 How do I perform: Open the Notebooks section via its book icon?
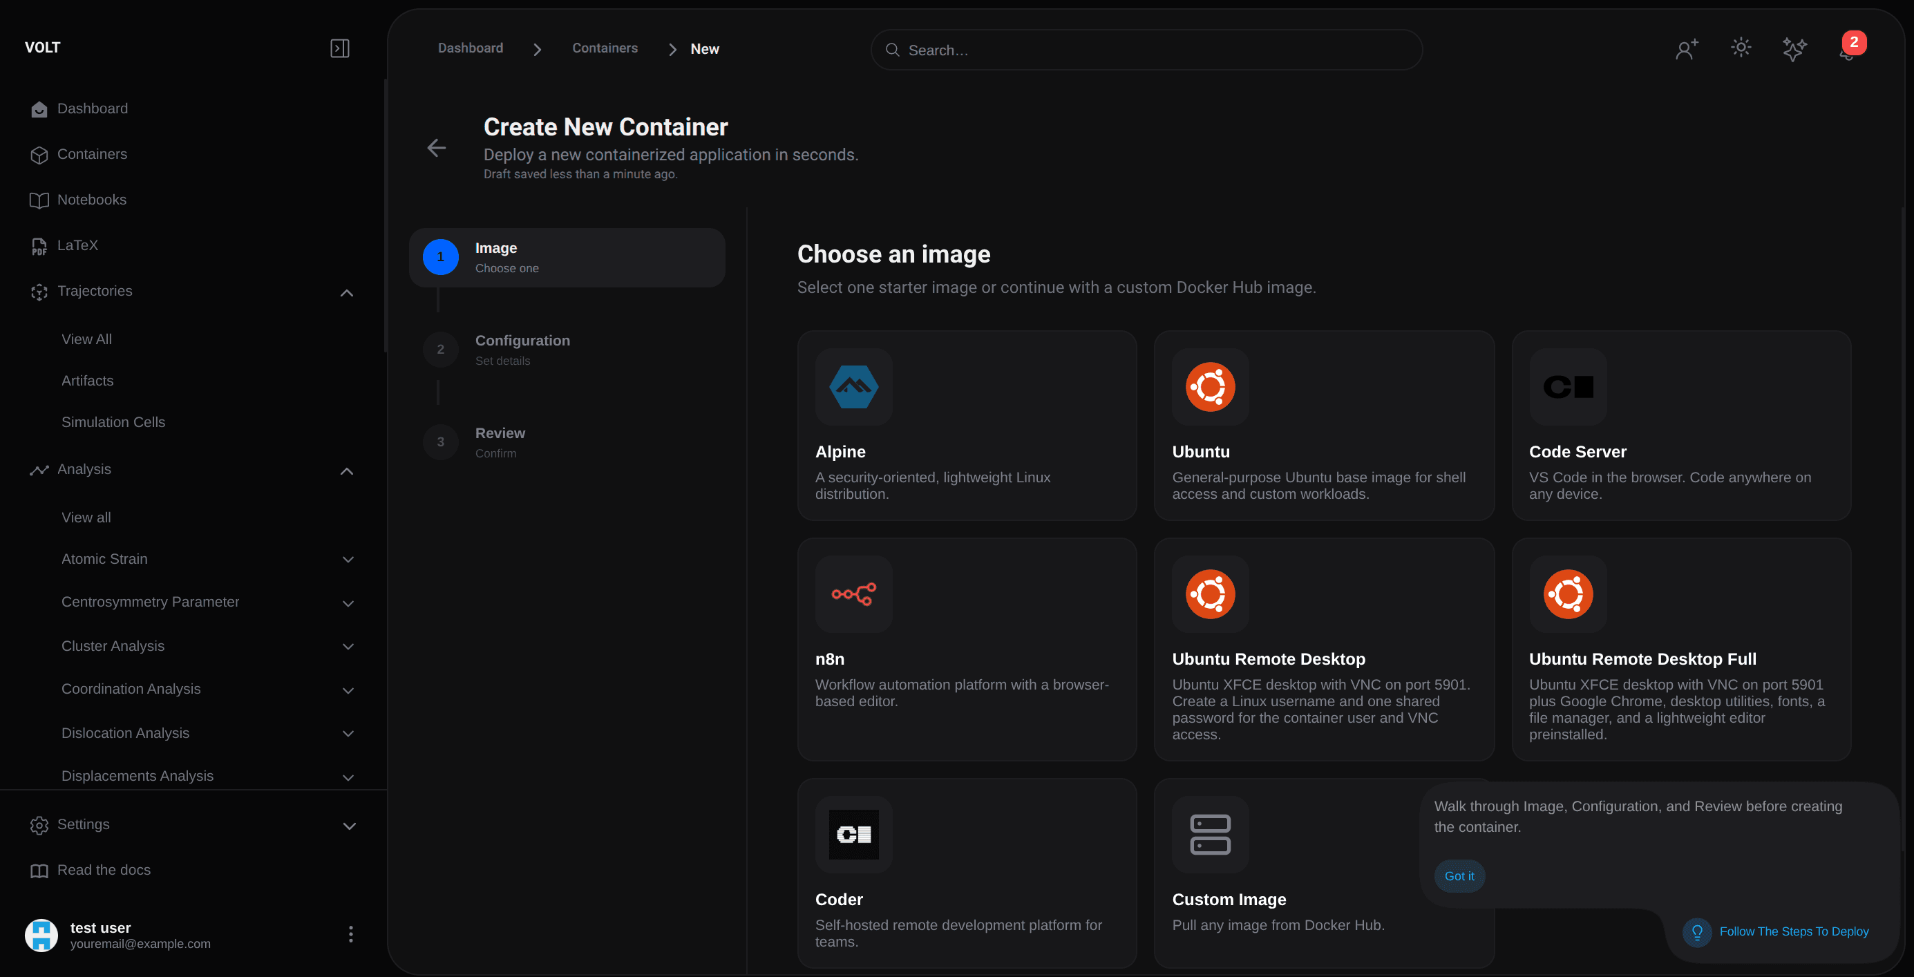pos(39,200)
